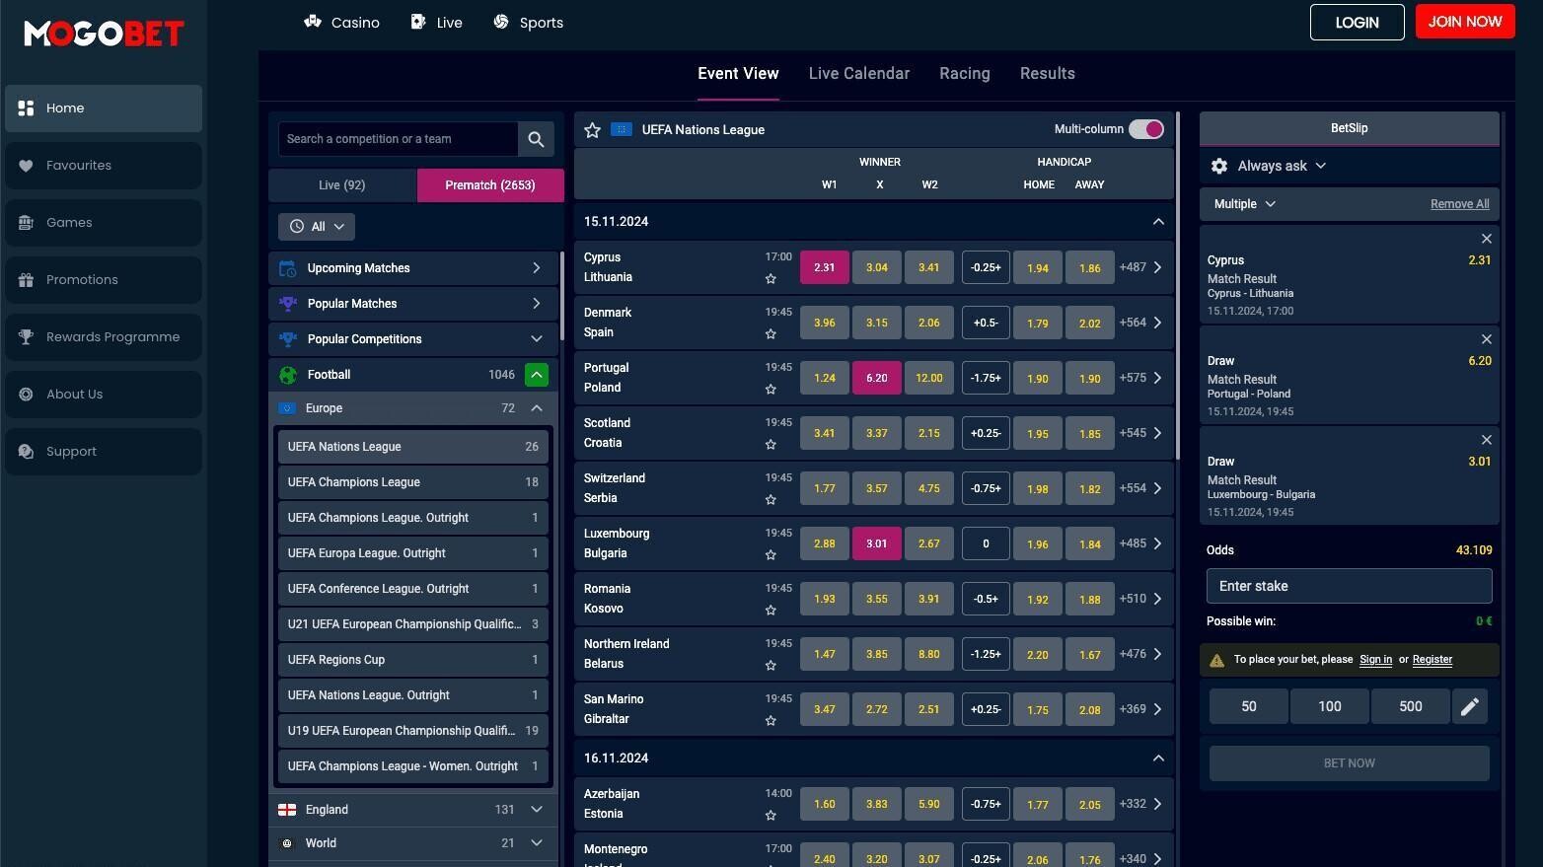Open the Casino menu
This screenshot has height=867, width=1543.
click(x=341, y=23)
